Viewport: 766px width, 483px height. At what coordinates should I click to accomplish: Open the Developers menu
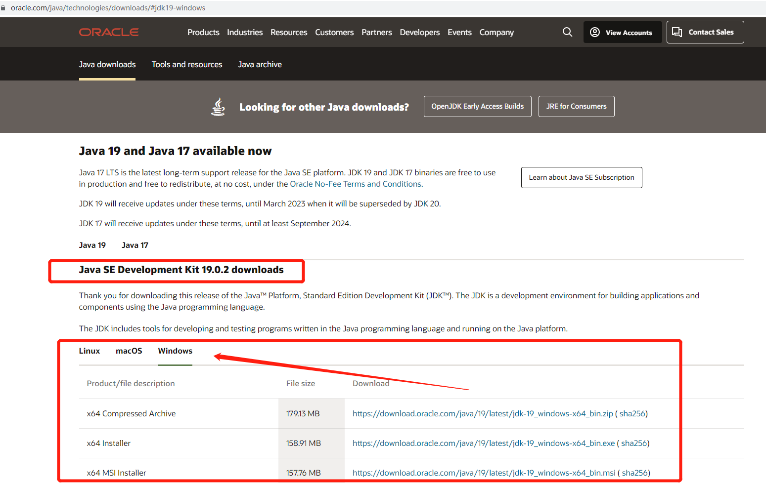[420, 32]
